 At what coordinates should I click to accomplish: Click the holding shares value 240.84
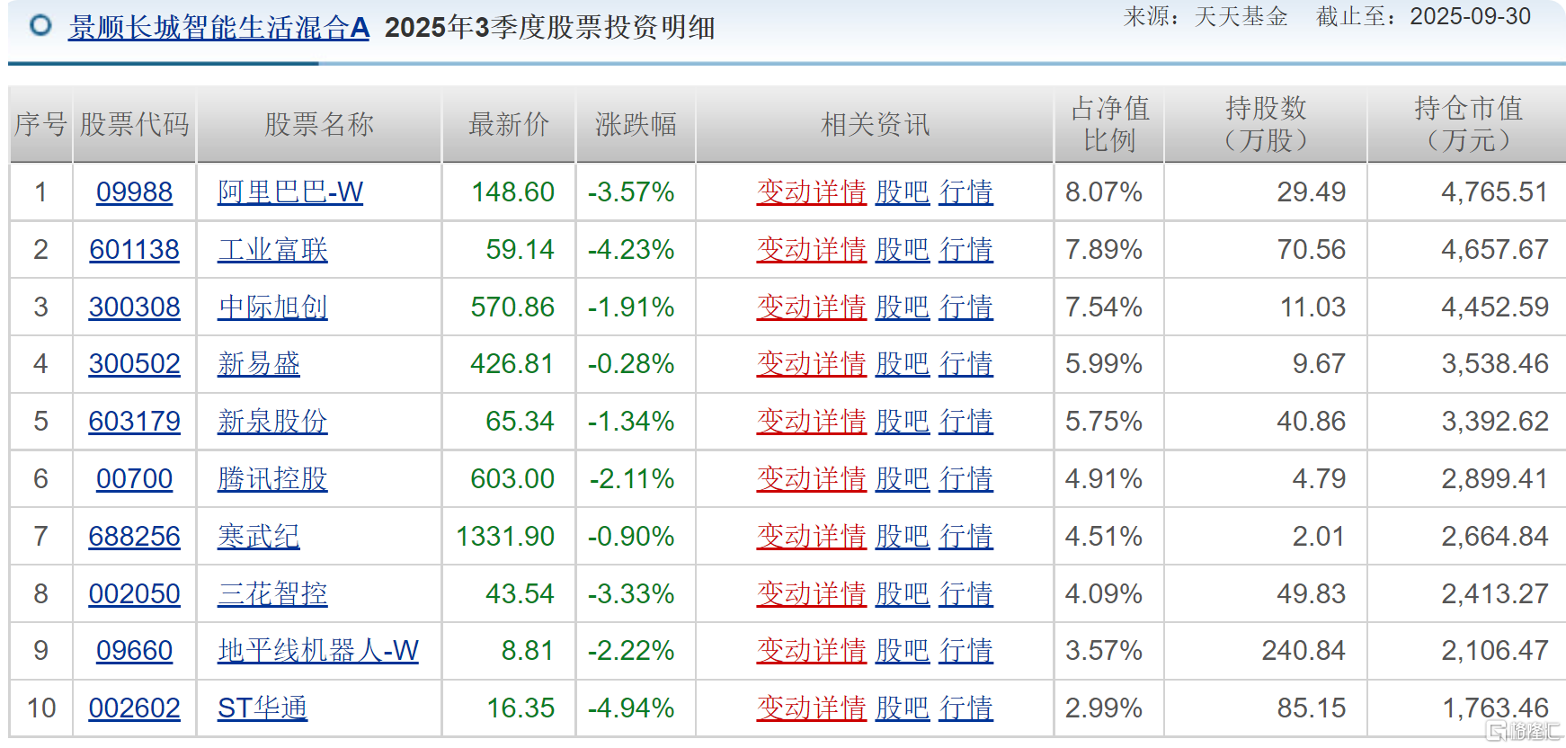1304,651
